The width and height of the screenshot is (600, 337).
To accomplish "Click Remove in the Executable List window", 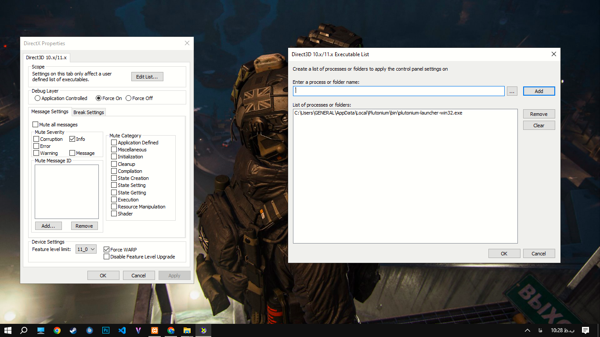I will 539,114.
